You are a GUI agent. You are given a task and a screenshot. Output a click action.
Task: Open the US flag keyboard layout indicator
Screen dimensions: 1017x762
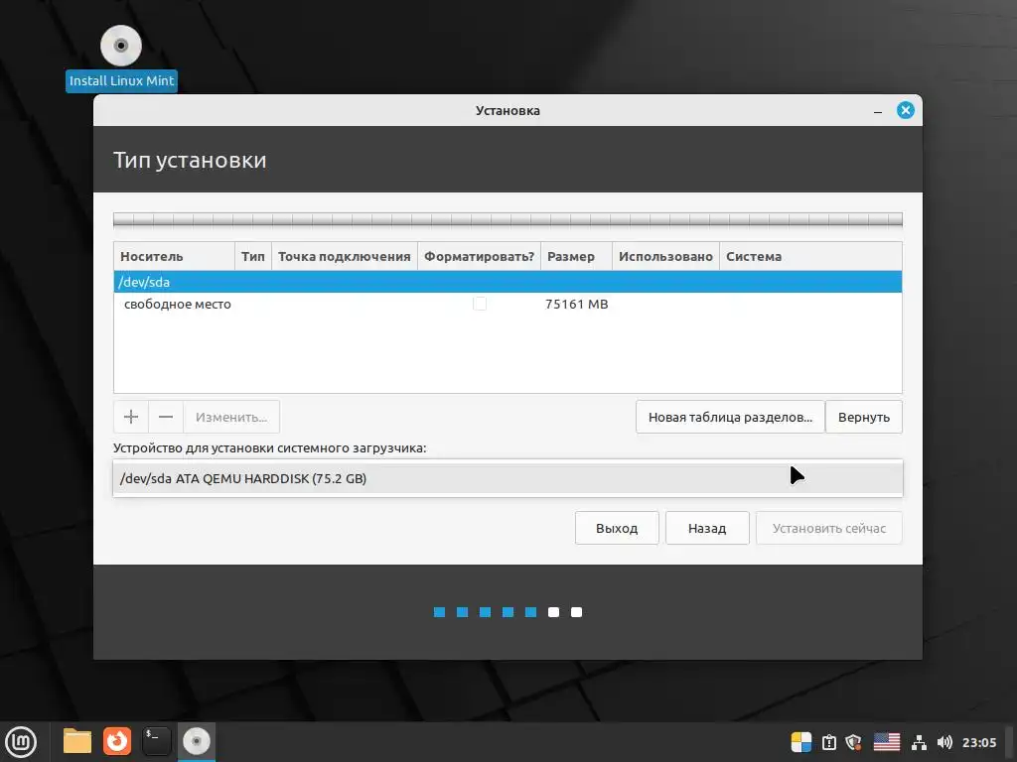887,742
